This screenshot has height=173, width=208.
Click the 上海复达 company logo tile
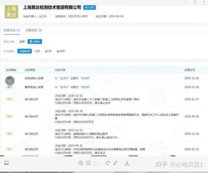(11, 12)
